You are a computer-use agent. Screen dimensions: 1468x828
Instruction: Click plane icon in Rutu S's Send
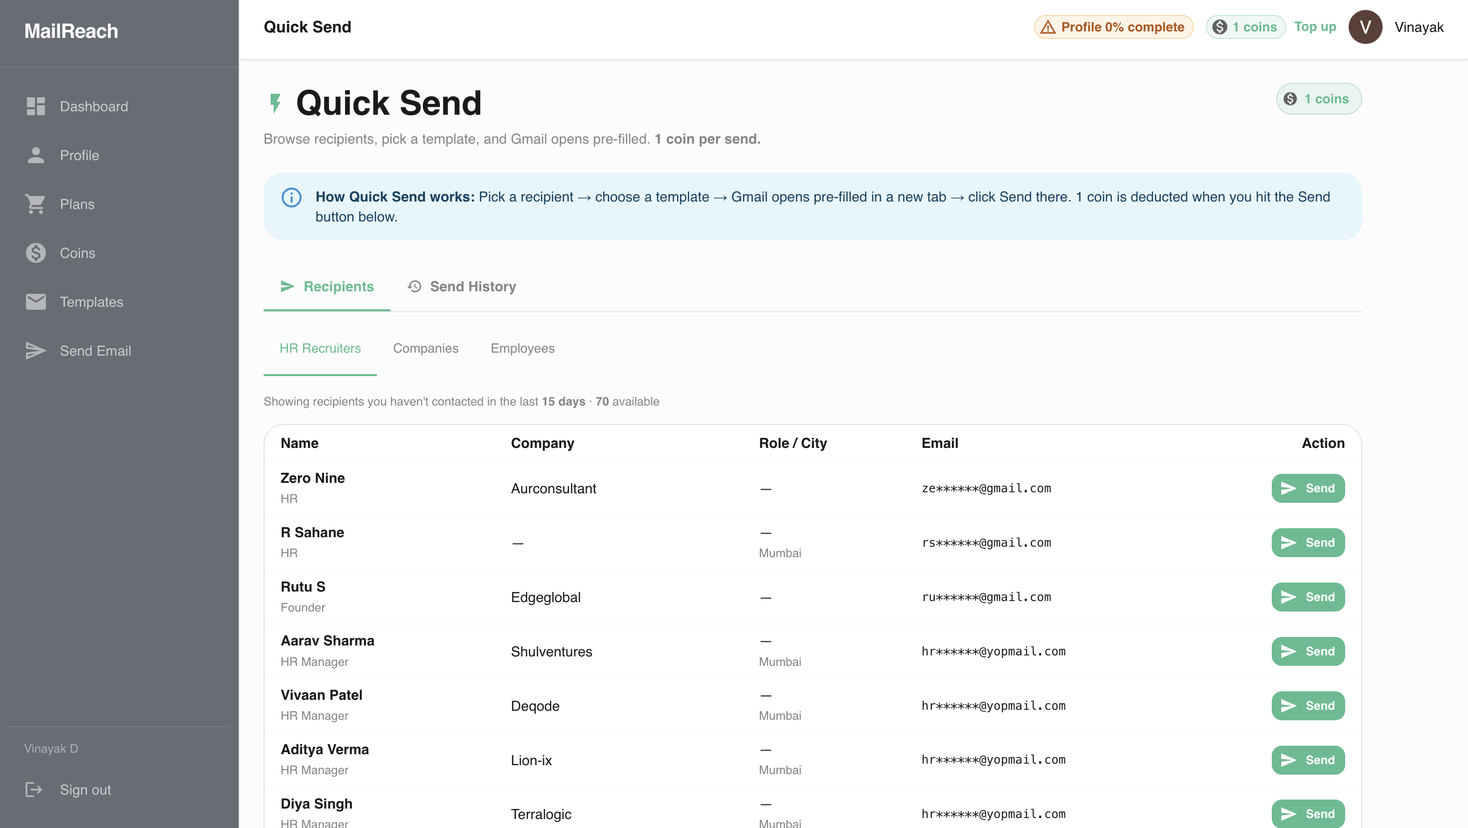tap(1288, 598)
